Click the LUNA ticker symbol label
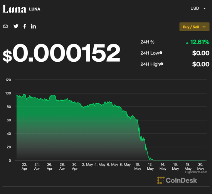This screenshot has height=194, width=212. coord(35,9)
